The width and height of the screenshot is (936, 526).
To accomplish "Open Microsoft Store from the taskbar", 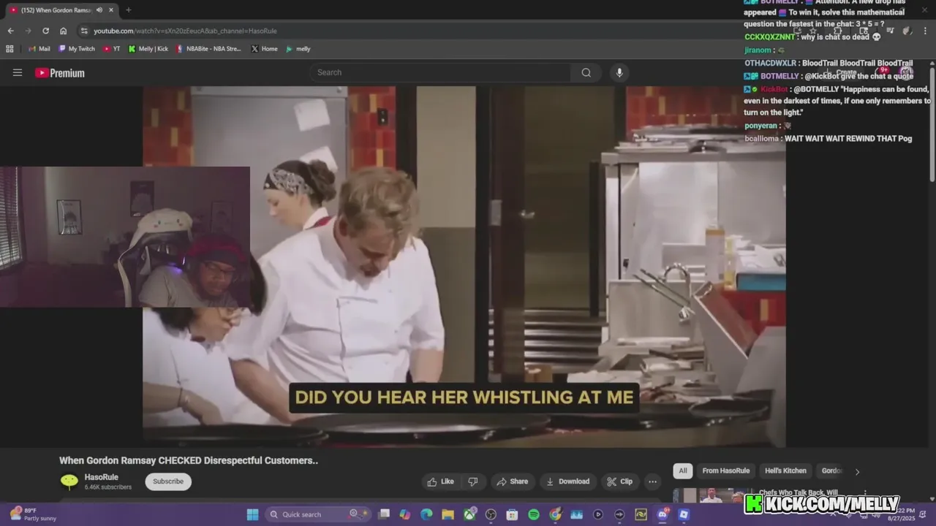I will 512,514.
